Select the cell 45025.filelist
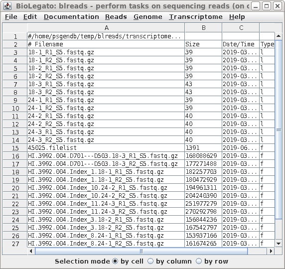 pos(106,148)
